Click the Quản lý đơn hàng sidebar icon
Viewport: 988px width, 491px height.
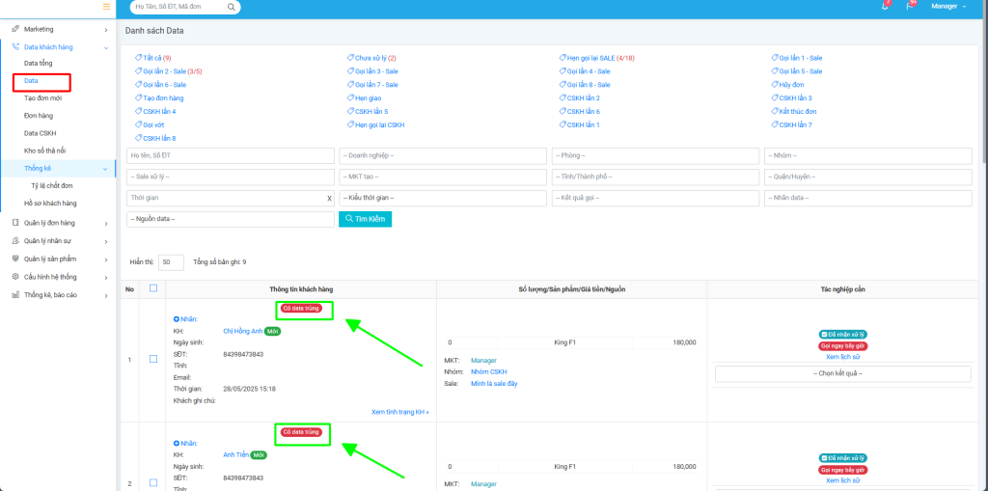coord(15,223)
